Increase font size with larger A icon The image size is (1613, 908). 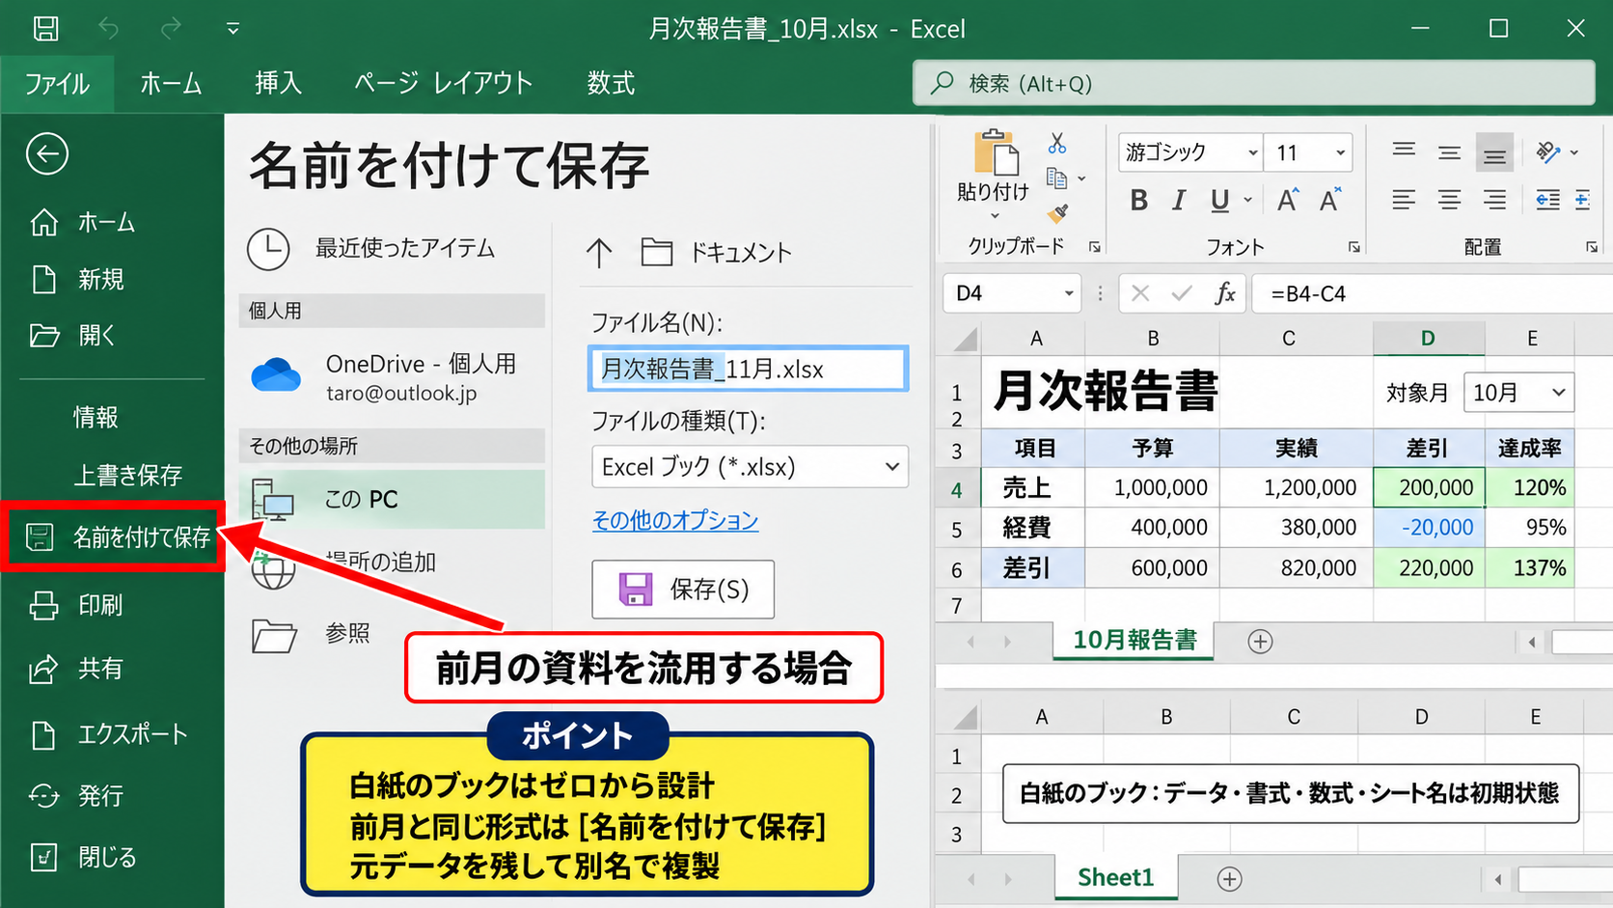pos(1288,200)
